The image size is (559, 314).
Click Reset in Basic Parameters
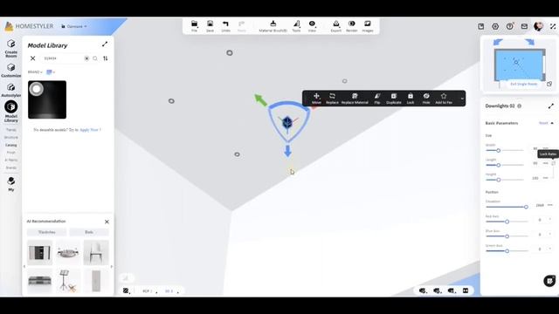point(543,123)
